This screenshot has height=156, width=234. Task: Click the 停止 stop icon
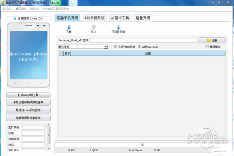94,27
